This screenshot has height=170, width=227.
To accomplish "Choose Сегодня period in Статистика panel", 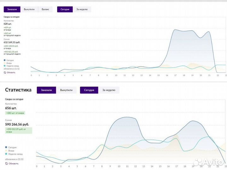I will point(89,90).
